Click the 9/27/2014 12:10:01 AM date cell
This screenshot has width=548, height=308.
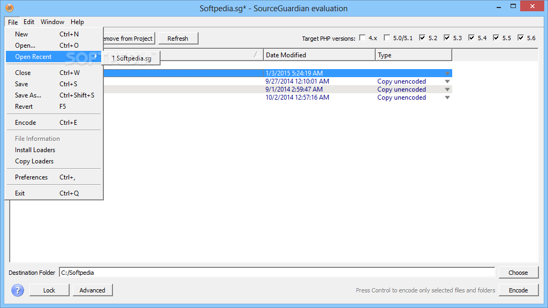pyautogui.click(x=297, y=81)
